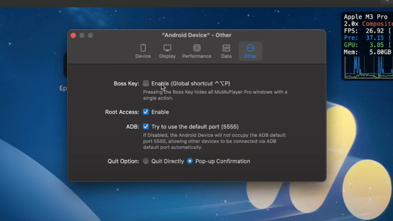Uncheck the ADB default port option
Image resolution: width=393 pixels, height=221 pixels.
click(x=146, y=127)
